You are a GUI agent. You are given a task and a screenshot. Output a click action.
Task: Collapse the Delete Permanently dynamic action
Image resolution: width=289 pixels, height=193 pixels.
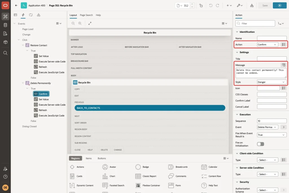point(23,83)
